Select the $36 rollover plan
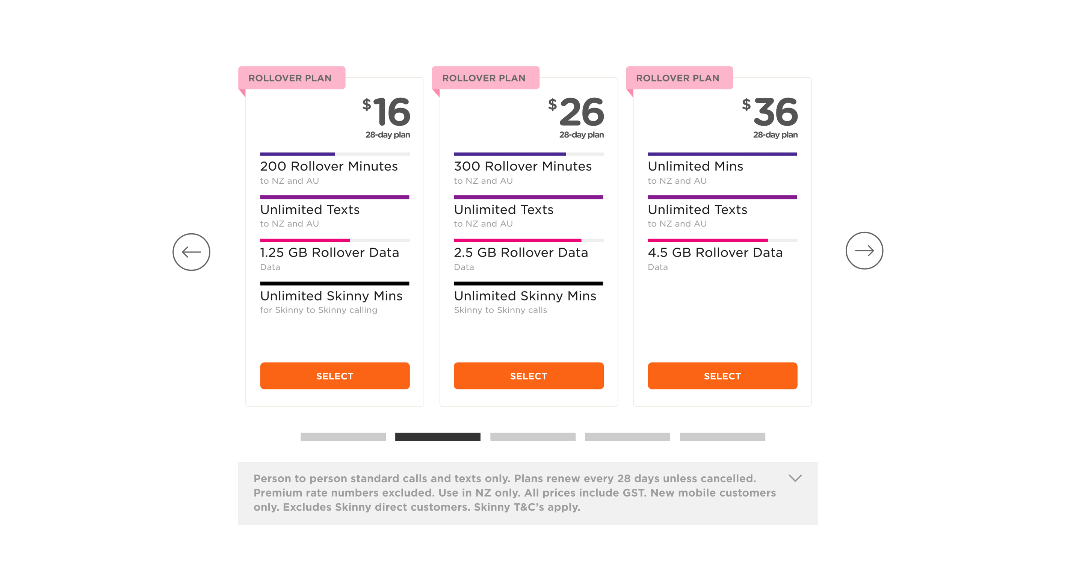The width and height of the screenshot is (1082, 568). 722,376
